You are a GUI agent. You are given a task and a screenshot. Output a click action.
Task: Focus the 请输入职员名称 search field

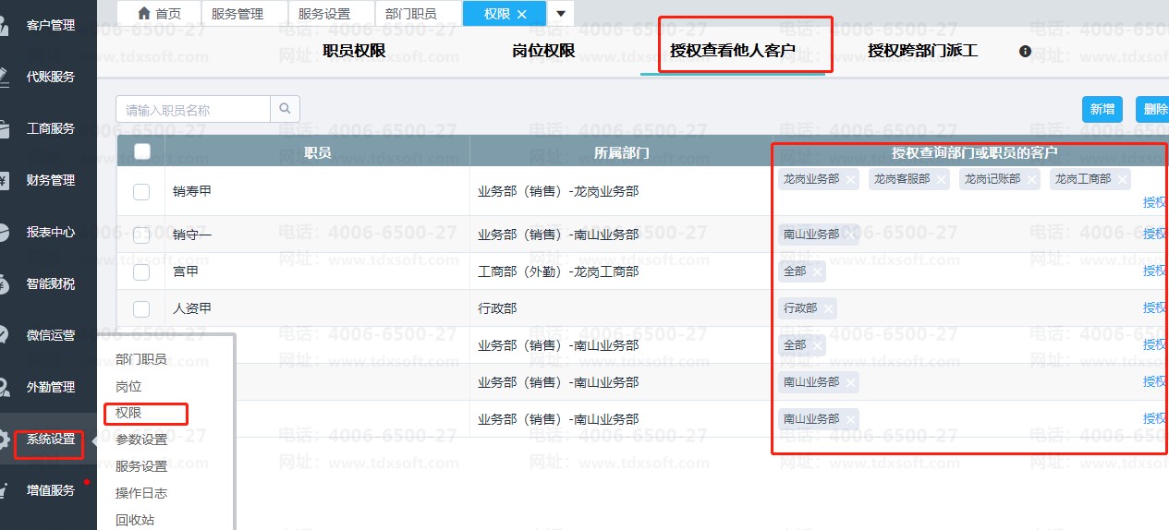pyautogui.click(x=193, y=110)
